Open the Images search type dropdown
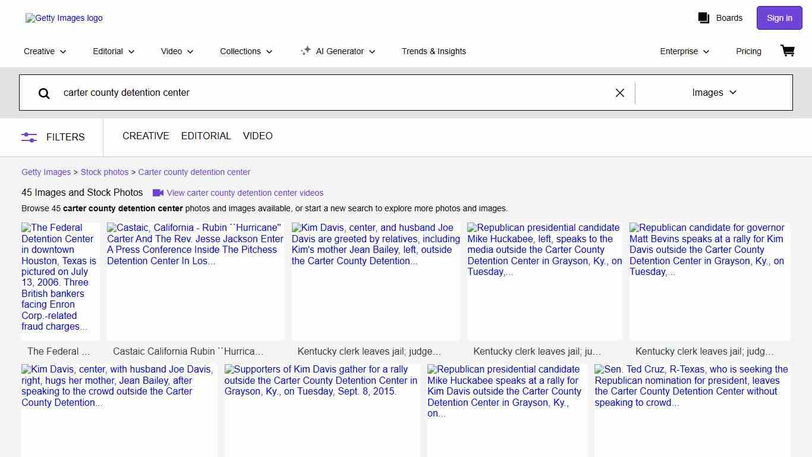The height and width of the screenshot is (457, 812). (714, 93)
